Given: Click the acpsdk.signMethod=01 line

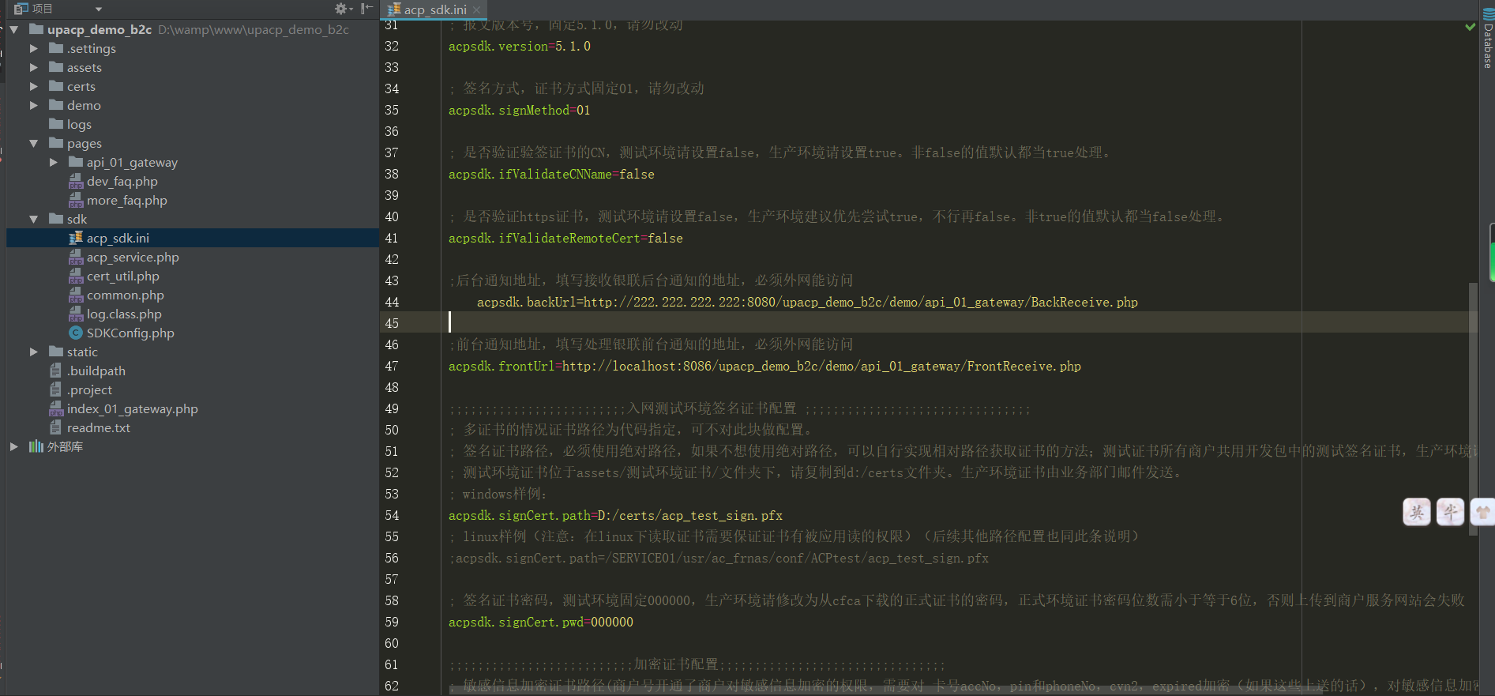Looking at the screenshot, I should click(520, 111).
